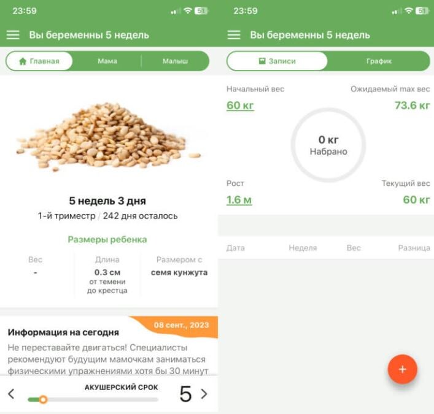Tap the Записи tab notebook icon

[262, 61]
